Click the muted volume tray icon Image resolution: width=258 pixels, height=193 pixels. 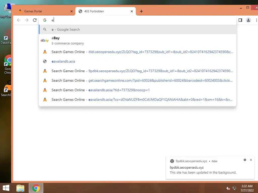click(228, 188)
